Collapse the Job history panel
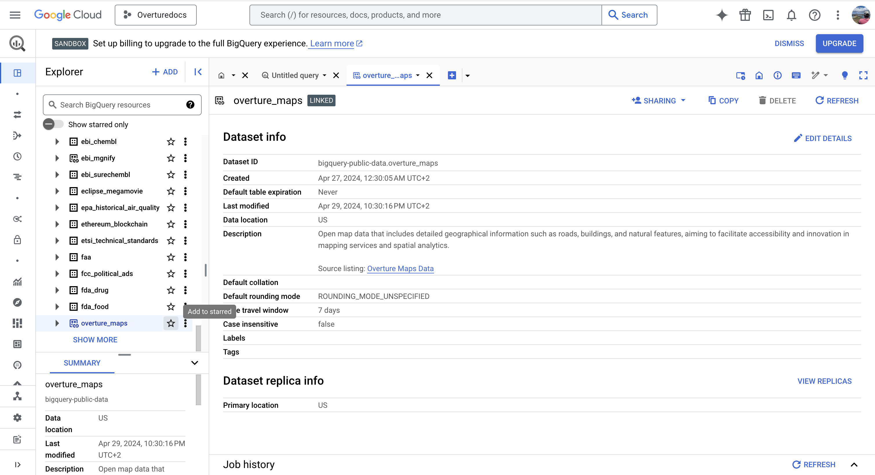This screenshot has width=875, height=475. (854, 465)
